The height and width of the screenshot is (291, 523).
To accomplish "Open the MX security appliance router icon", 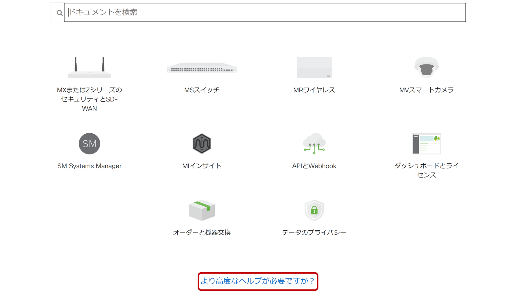I will tap(89, 68).
